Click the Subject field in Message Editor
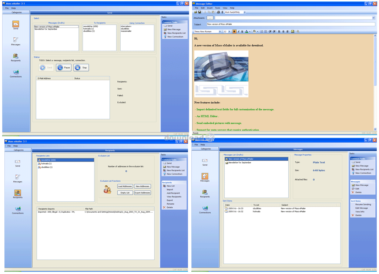Viewport: 379px width, 274px height. [291, 24]
